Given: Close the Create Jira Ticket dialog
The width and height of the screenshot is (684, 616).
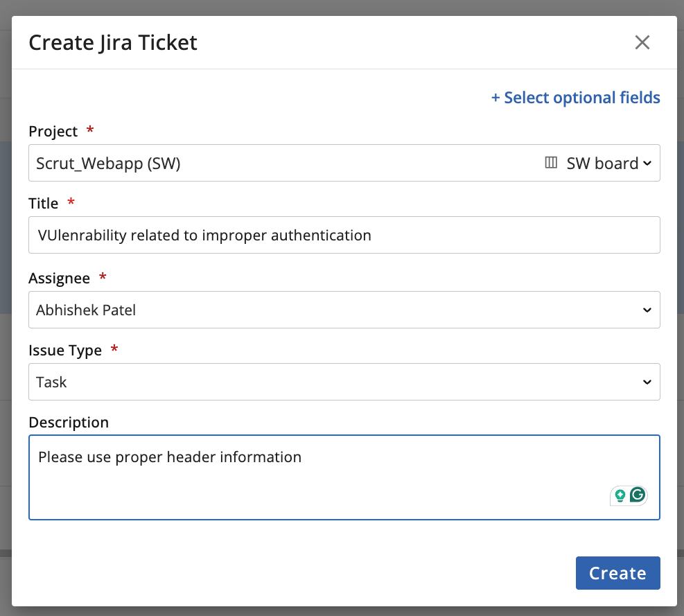Looking at the screenshot, I should [642, 42].
